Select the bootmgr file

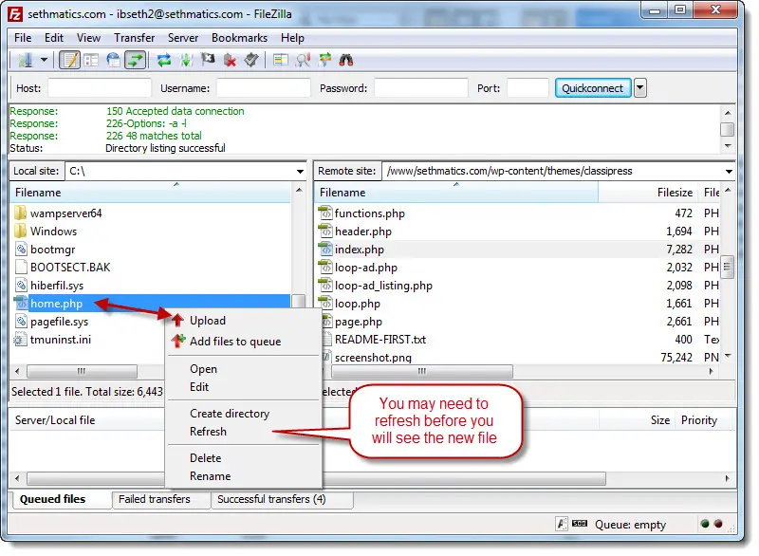pyautogui.click(x=53, y=250)
